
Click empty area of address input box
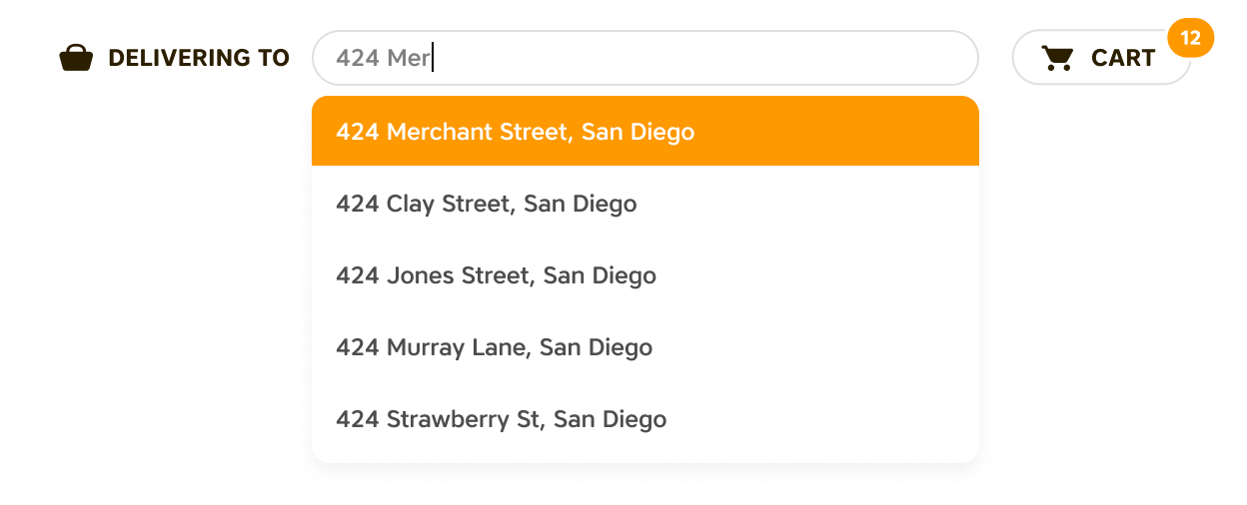[699, 58]
